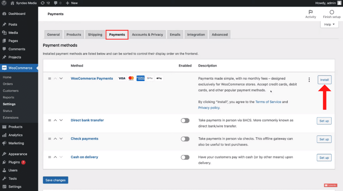
Task: Switch to the Integration tab
Action: coord(196,35)
